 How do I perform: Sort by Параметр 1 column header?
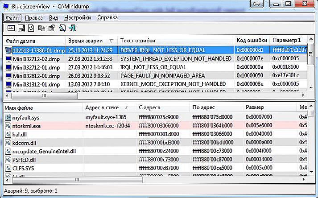tap(289, 41)
